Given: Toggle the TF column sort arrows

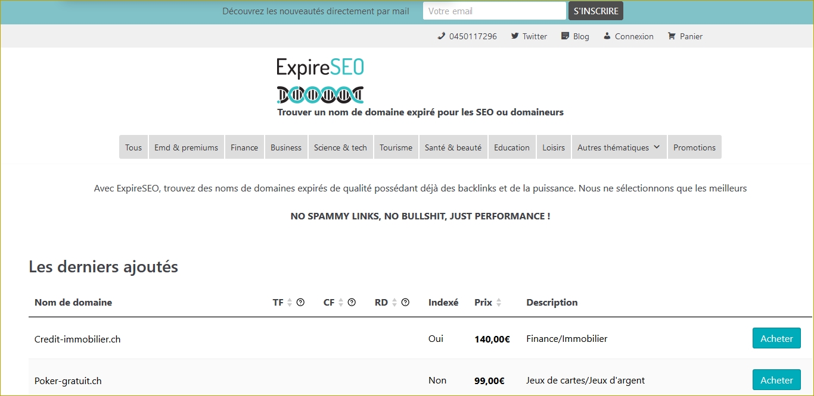Looking at the screenshot, I should (289, 302).
